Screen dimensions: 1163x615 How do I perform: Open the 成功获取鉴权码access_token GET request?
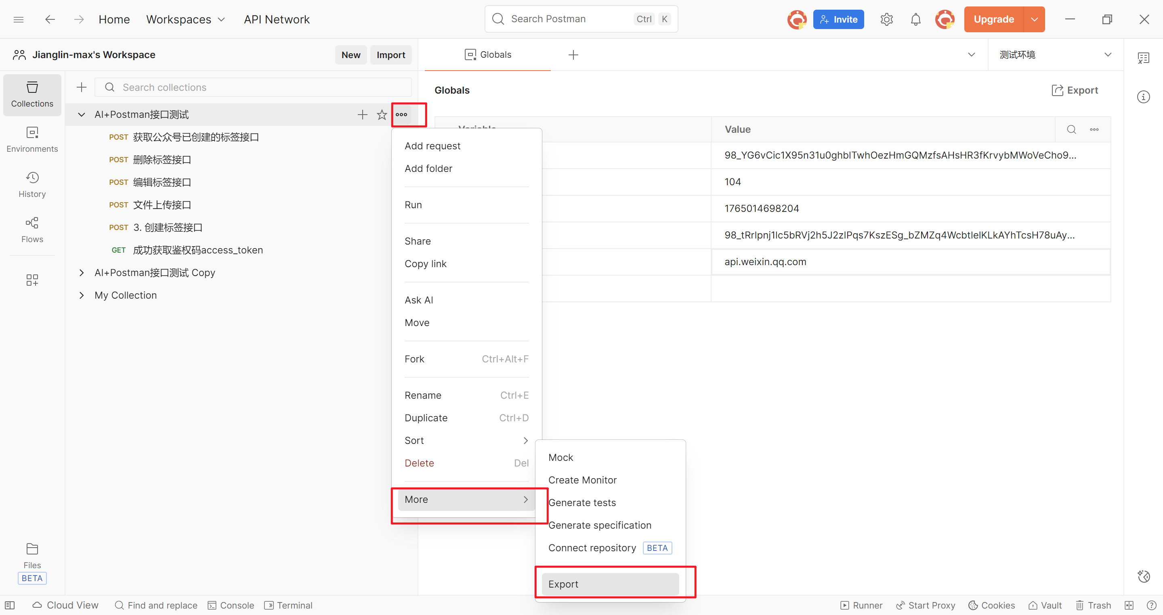[198, 250]
